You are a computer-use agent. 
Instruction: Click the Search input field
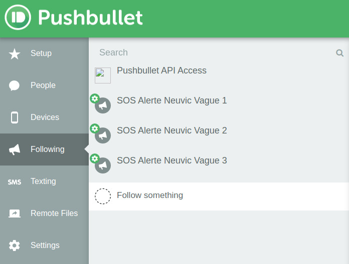click(x=211, y=52)
